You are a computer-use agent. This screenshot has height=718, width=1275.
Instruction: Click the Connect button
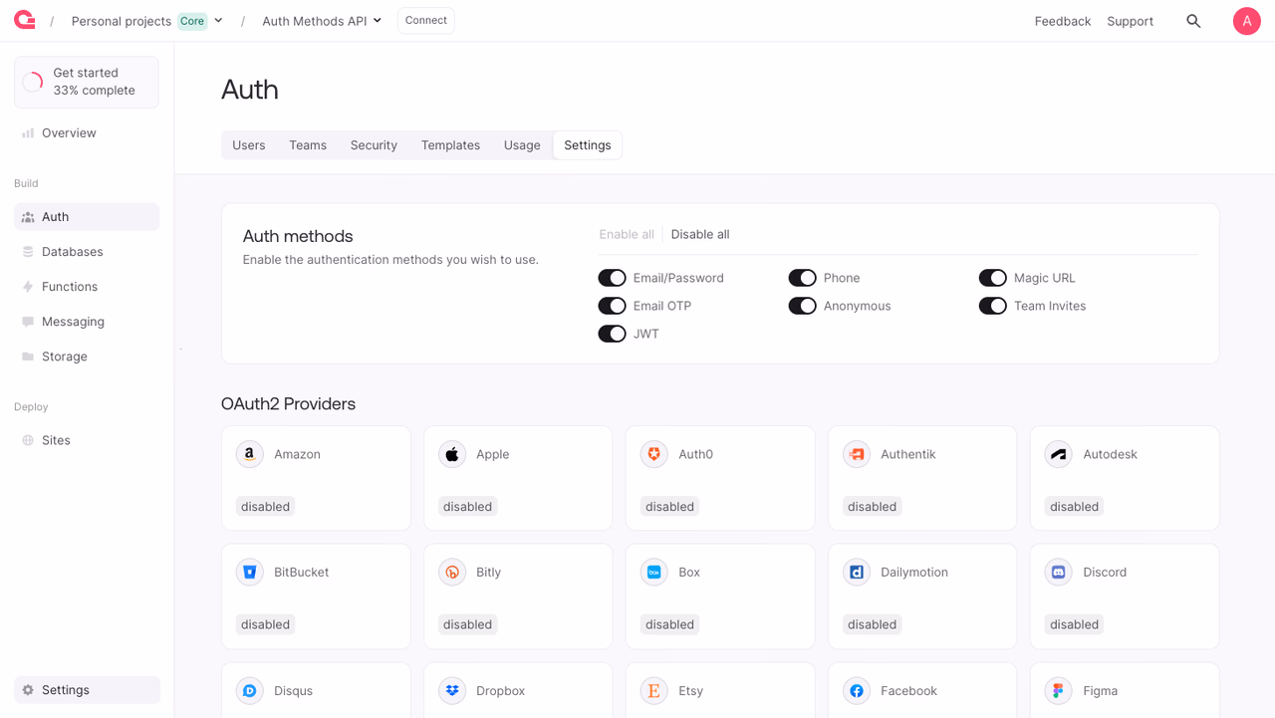(x=426, y=21)
